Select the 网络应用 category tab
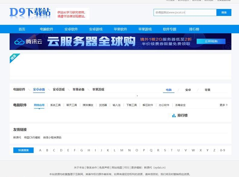The image size is (239, 177). tap(39, 105)
